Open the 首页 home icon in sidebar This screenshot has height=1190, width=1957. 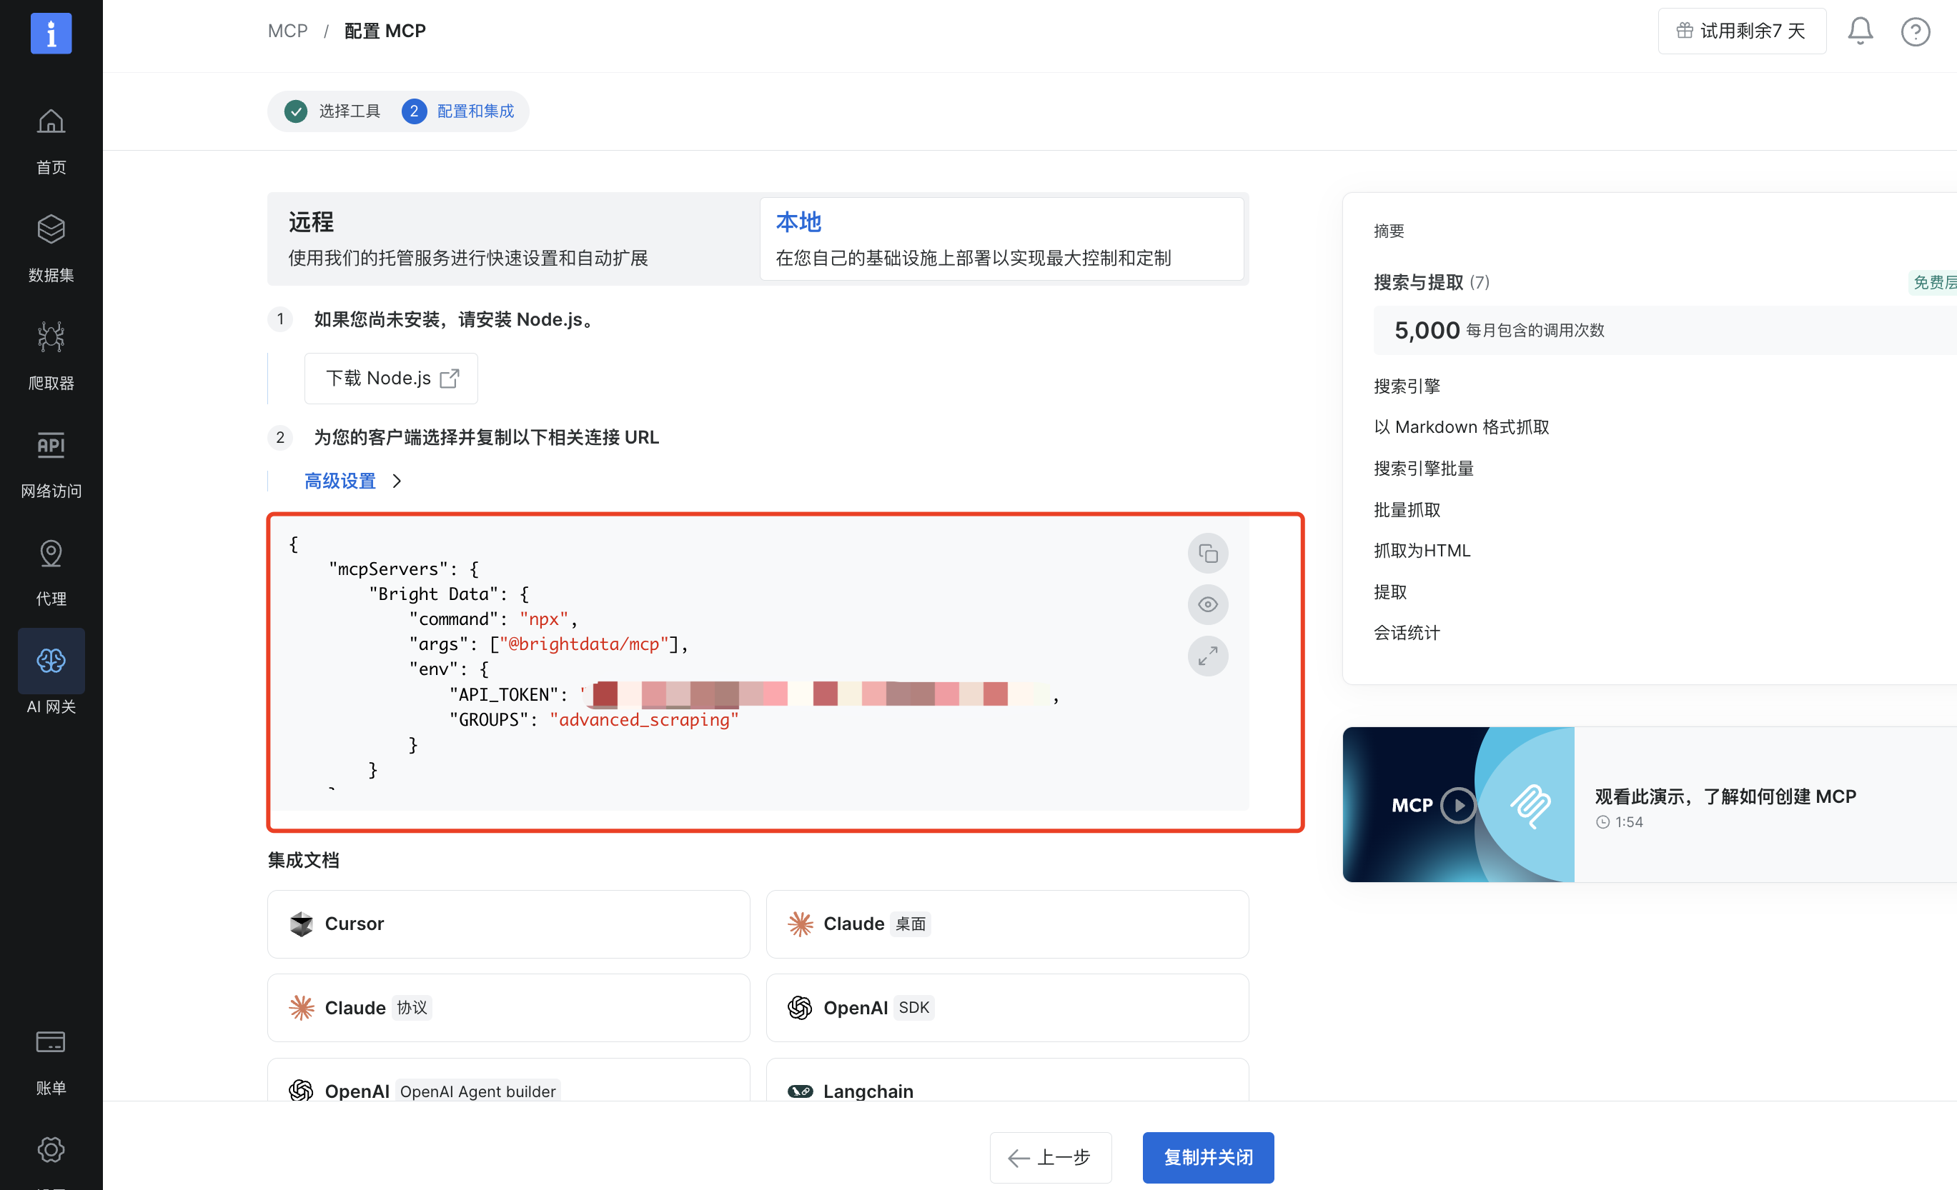(x=51, y=121)
